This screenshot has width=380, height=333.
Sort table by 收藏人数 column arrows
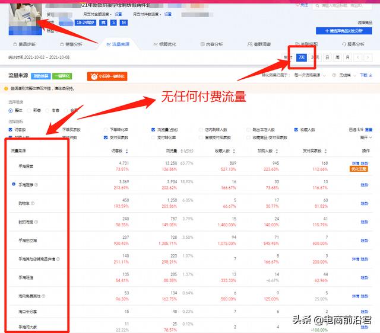234,151
